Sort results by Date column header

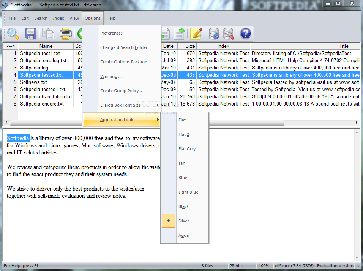pyautogui.click(x=169, y=46)
